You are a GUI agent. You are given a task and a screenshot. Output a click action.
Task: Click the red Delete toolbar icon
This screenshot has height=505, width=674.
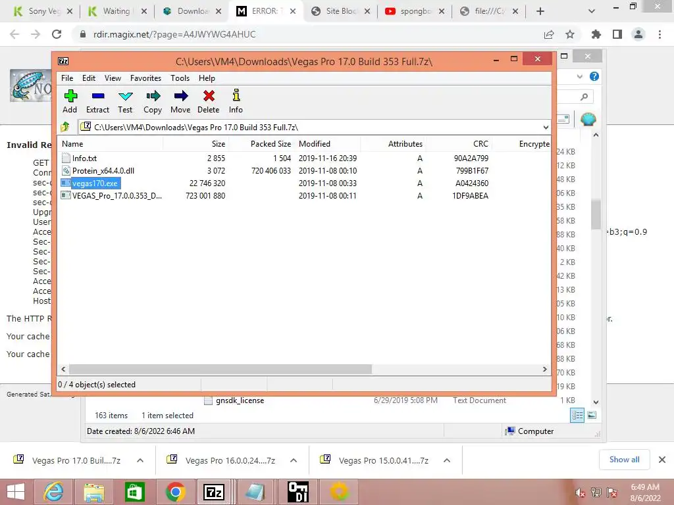tap(209, 96)
